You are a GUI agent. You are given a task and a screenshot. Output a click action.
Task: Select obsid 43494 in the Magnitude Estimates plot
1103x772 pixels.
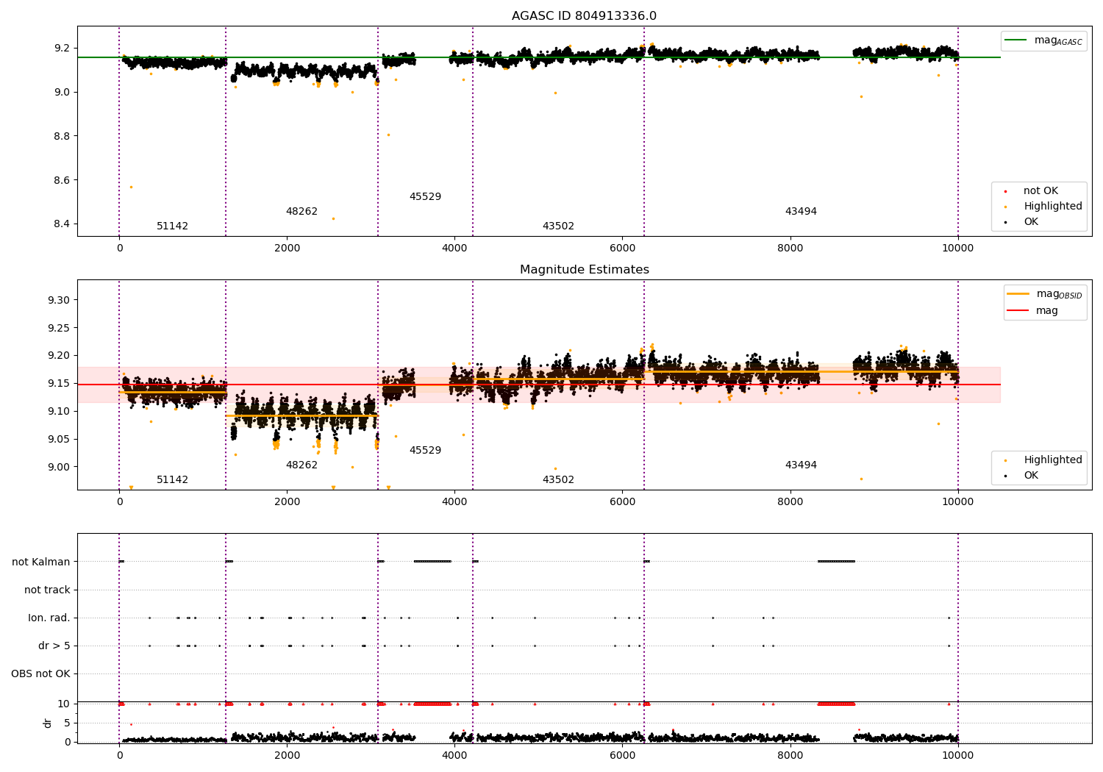tap(801, 465)
